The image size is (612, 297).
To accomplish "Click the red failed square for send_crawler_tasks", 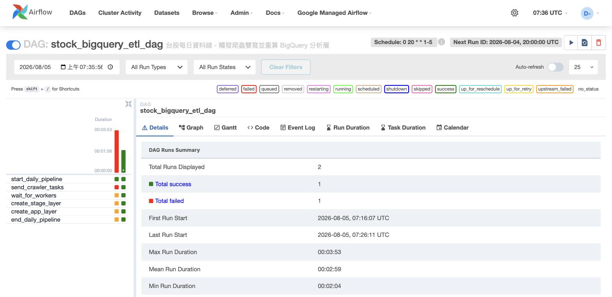I will (x=117, y=187).
